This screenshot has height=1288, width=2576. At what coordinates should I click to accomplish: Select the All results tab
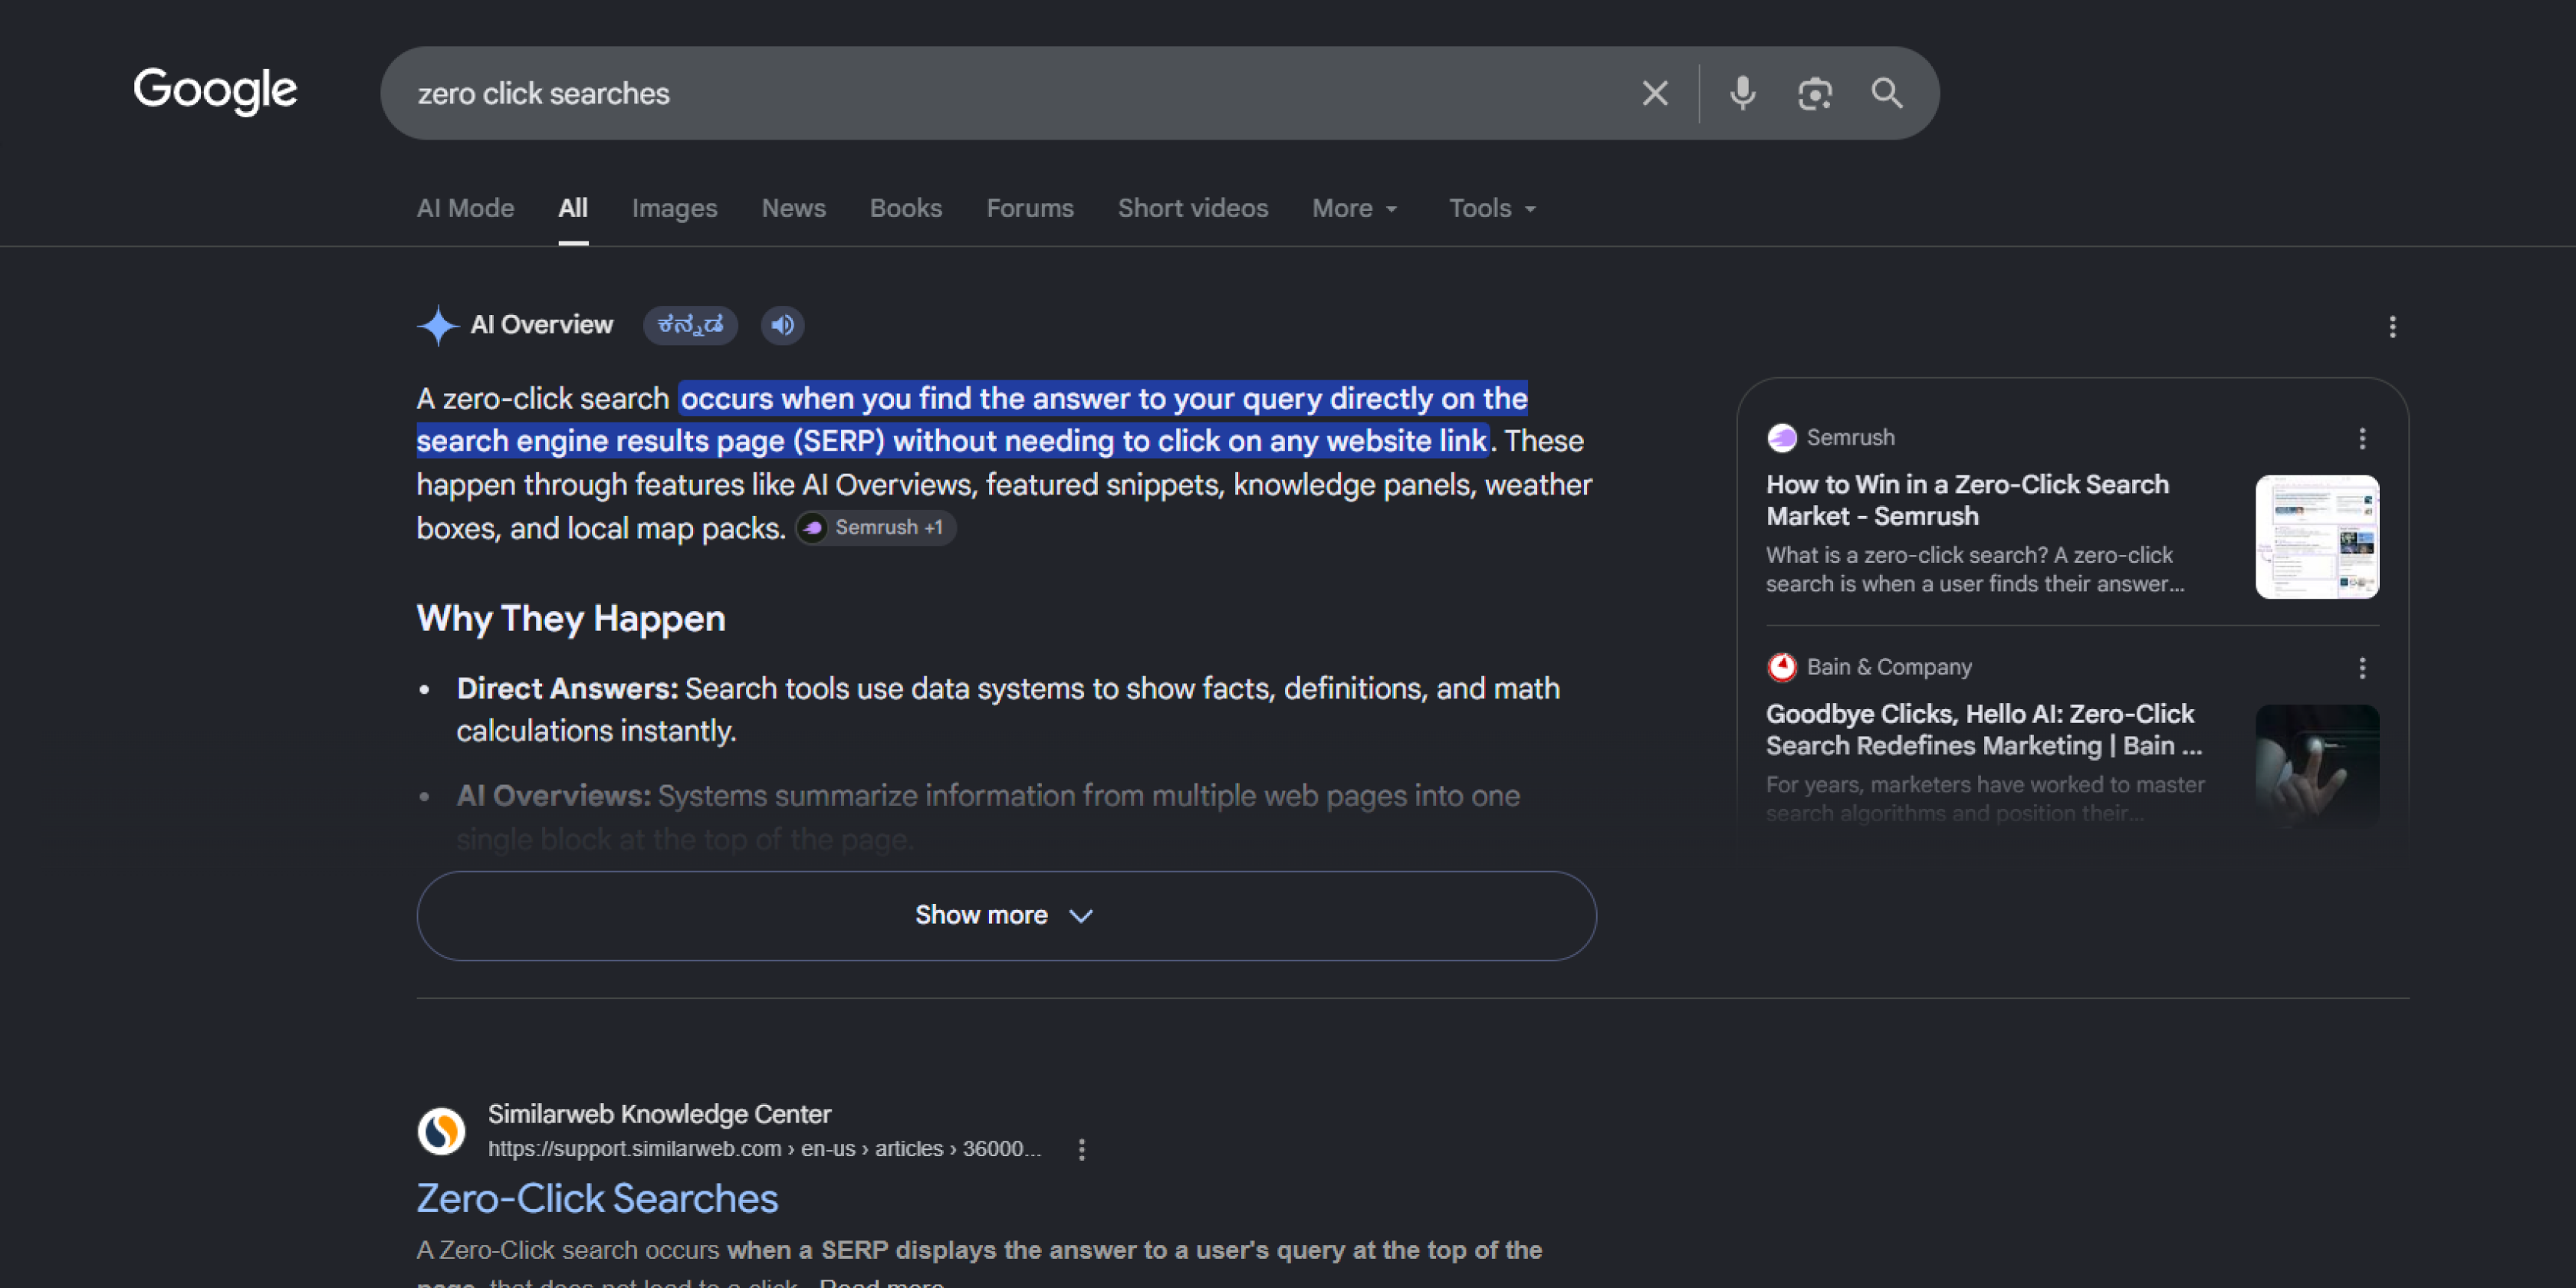pos(573,208)
